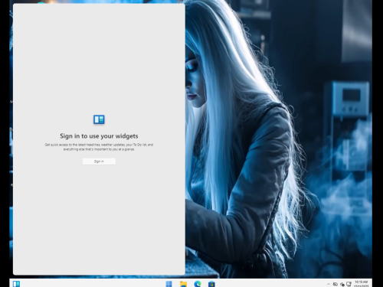The height and width of the screenshot is (287, 383).
Task: Click the first system tray icon beside the chevron
Action: [x=336, y=284]
